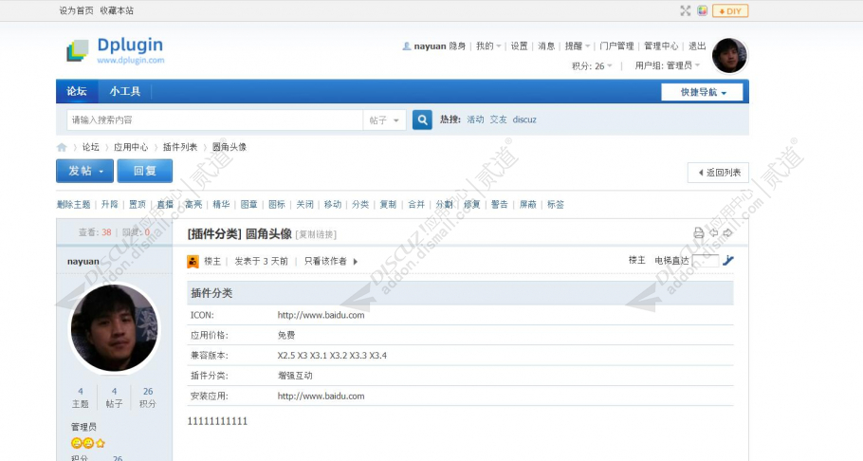
Task: Go to previous thread arrow icon
Action: tap(713, 233)
